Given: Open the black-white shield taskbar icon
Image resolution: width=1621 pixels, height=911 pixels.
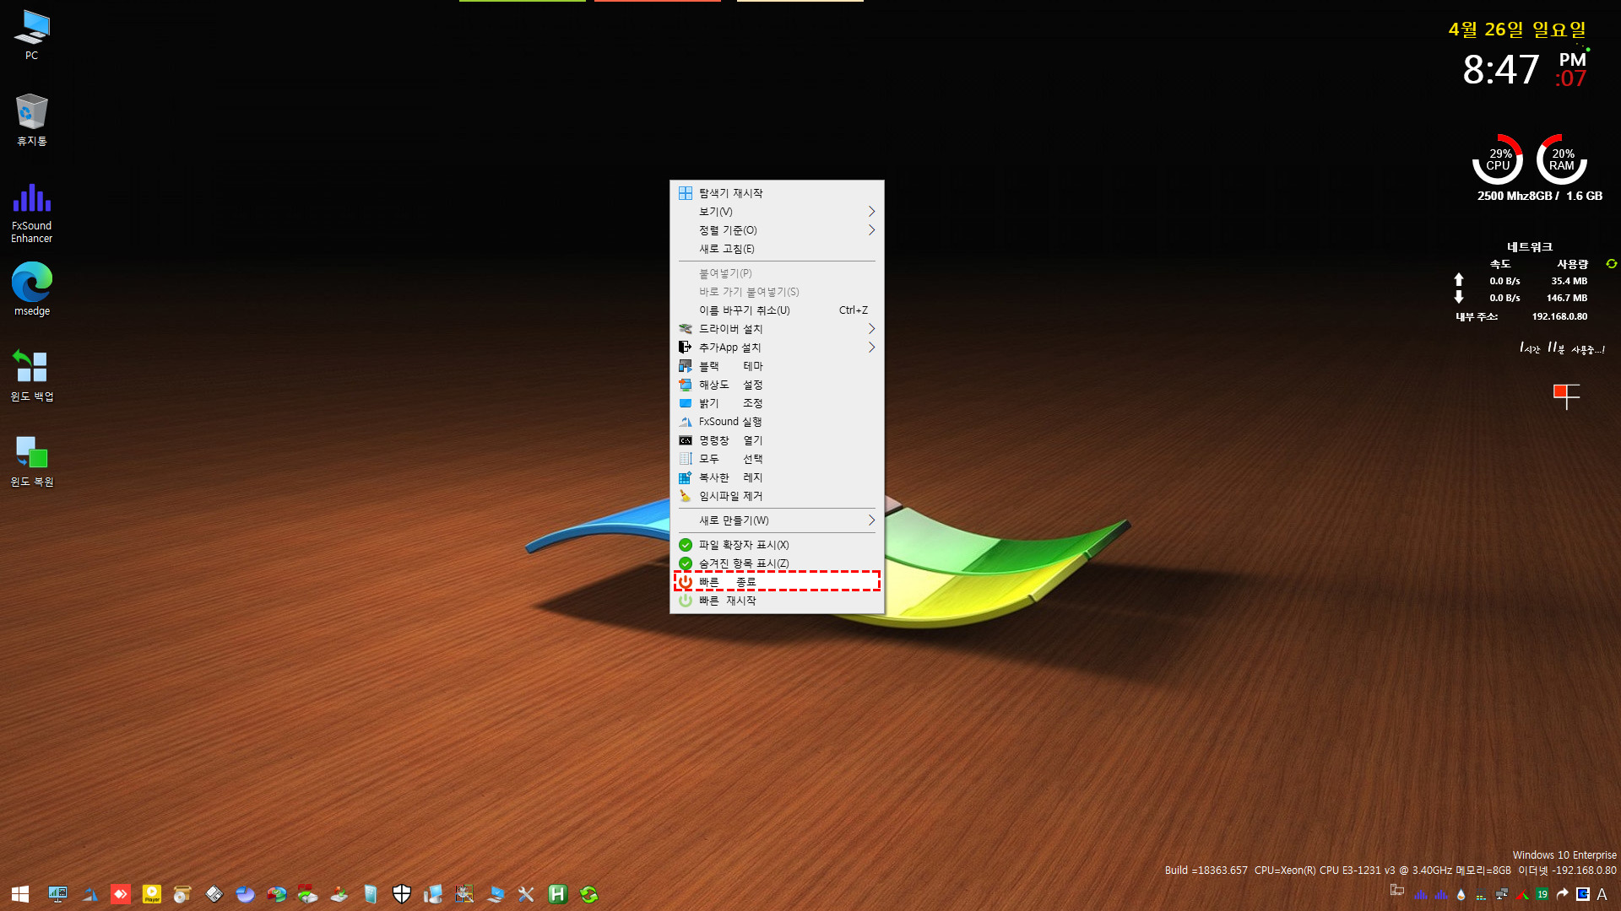Looking at the screenshot, I should (x=402, y=894).
